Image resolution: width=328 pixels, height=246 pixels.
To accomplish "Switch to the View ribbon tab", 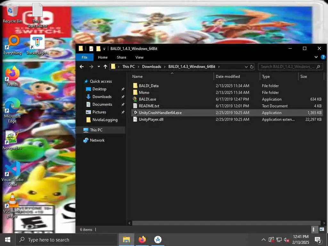I will pyautogui.click(x=139, y=57).
